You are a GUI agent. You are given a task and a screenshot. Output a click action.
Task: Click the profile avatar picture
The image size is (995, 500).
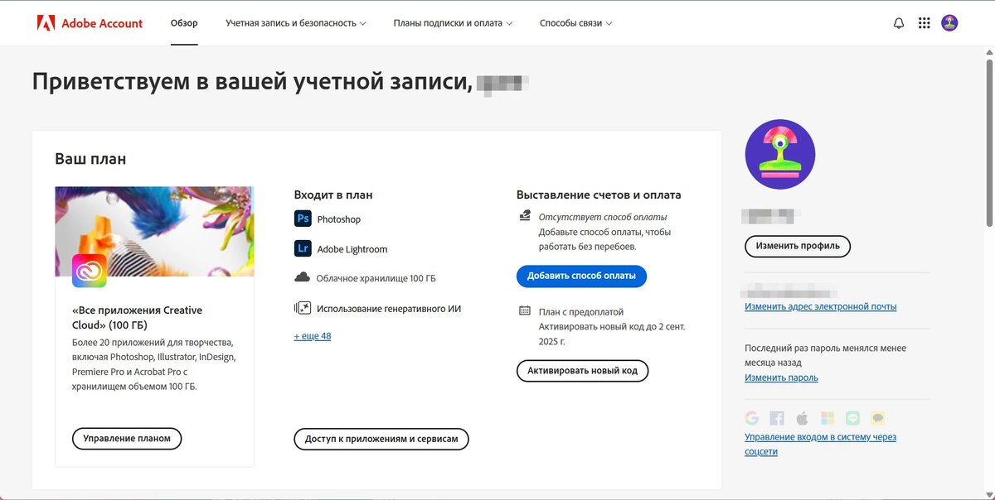(x=779, y=154)
